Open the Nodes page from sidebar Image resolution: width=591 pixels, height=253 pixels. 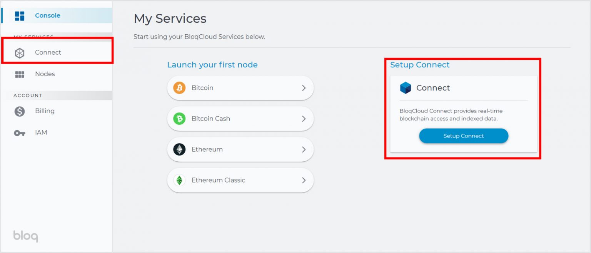[45, 74]
